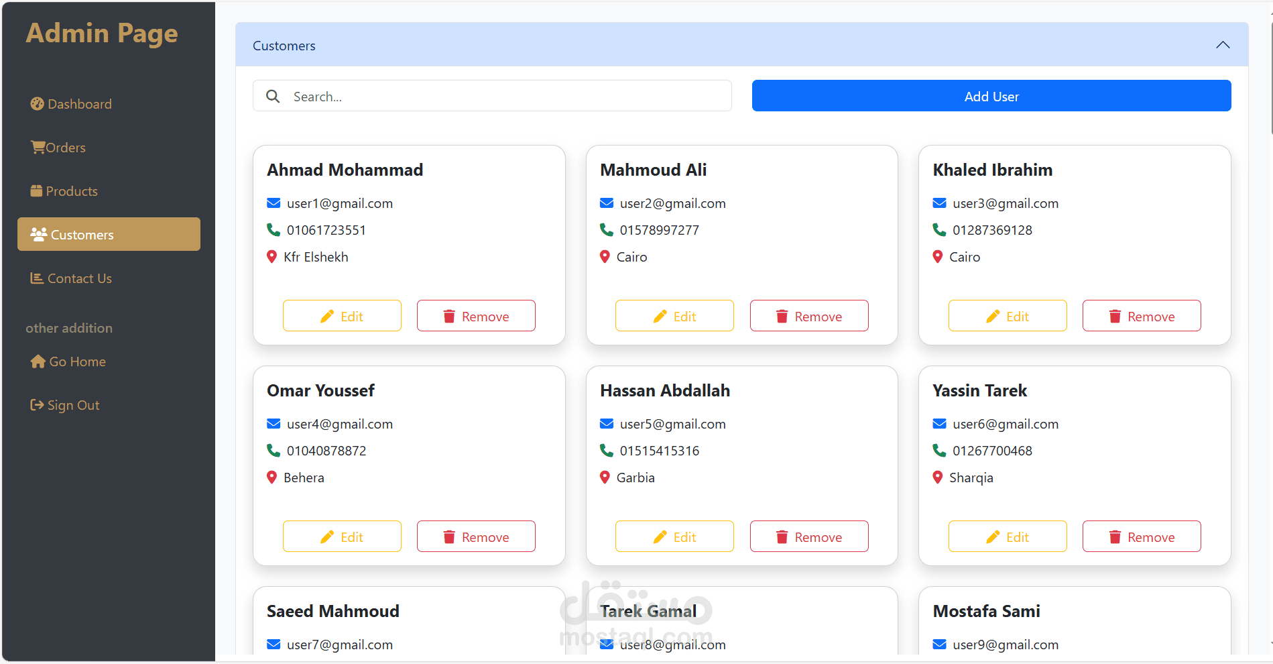1273x664 pixels.
Task: Remove the Yassin Tarek customer
Action: pyautogui.click(x=1142, y=537)
